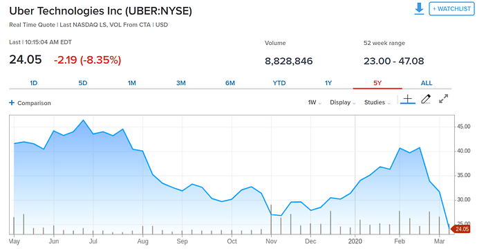Image resolution: width=477 pixels, height=249 pixels.
Task: Switch chart to the 3M tab
Action: [181, 83]
